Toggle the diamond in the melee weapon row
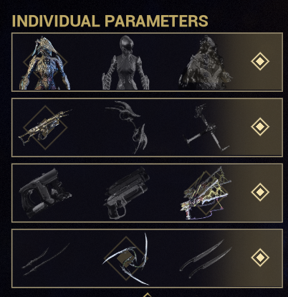Viewport: 288px width, 297px height. (x=260, y=258)
